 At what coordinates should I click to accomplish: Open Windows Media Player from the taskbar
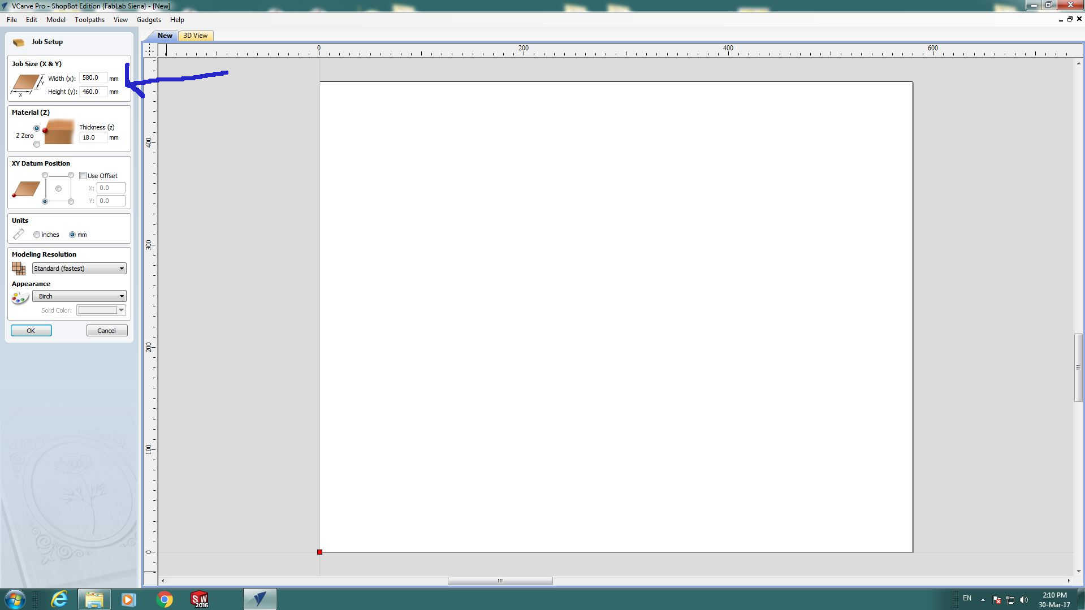129,599
